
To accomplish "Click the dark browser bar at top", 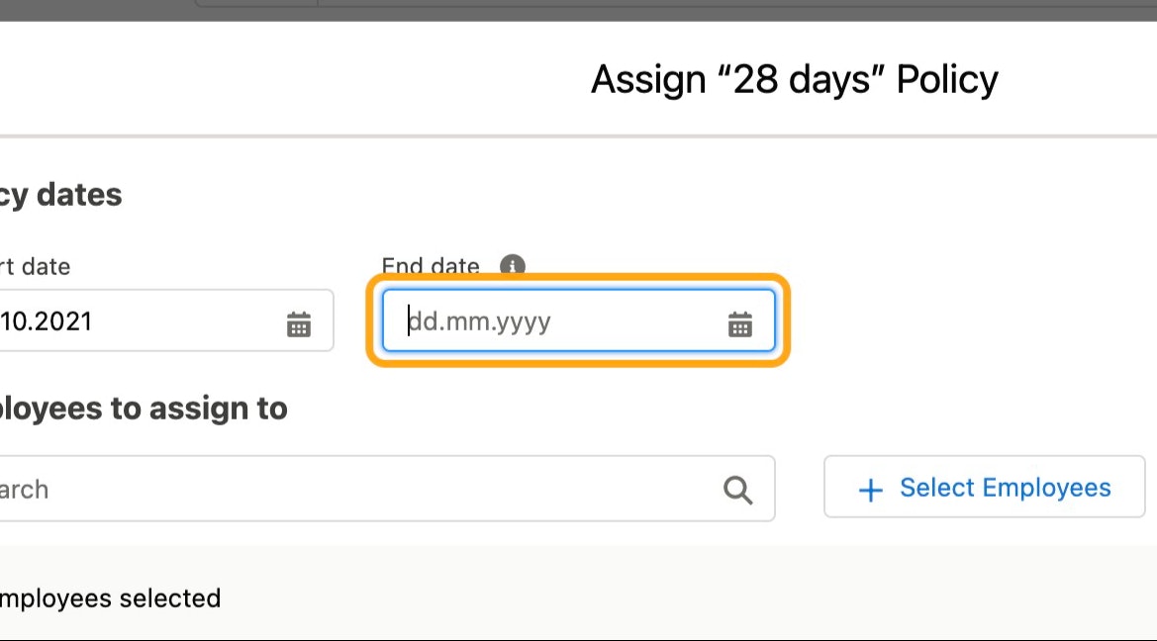I will pyautogui.click(x=578, y=10).
